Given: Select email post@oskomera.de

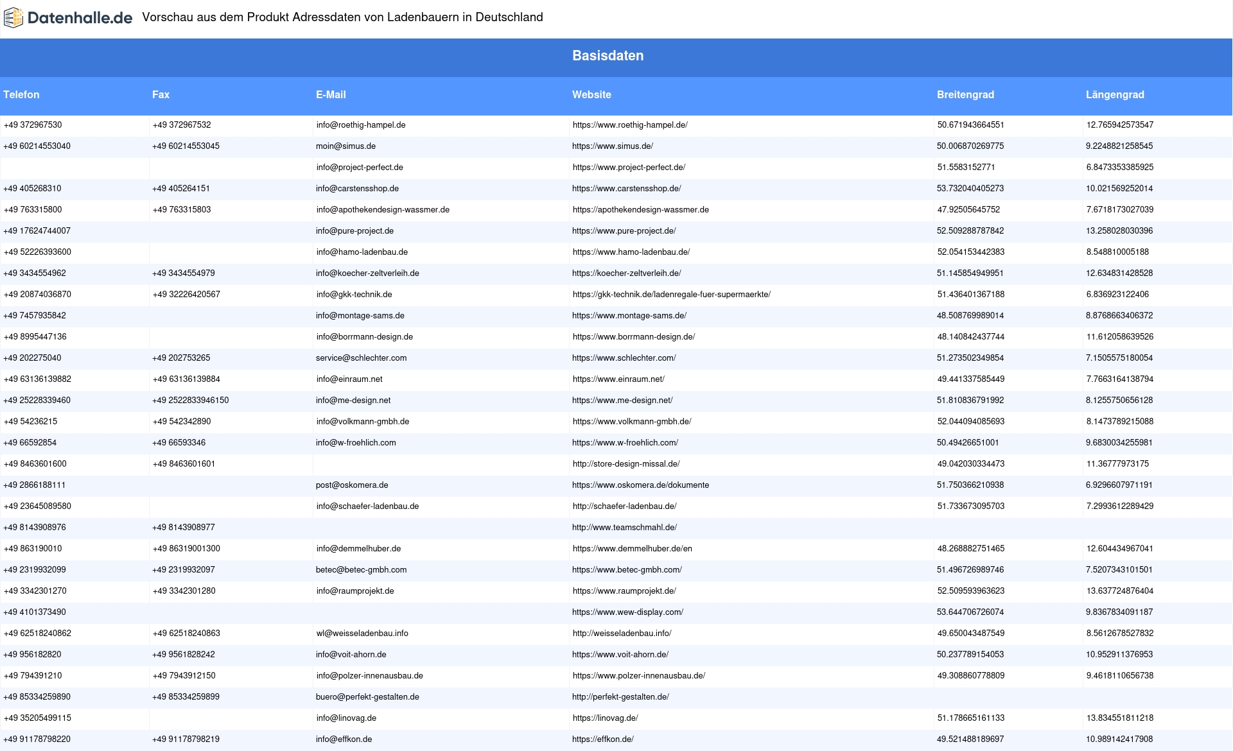Looking at the screenshot, I should tap(352, 485).
